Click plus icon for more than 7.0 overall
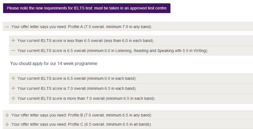The image size is (253, 129). click(x=13, y=98)
